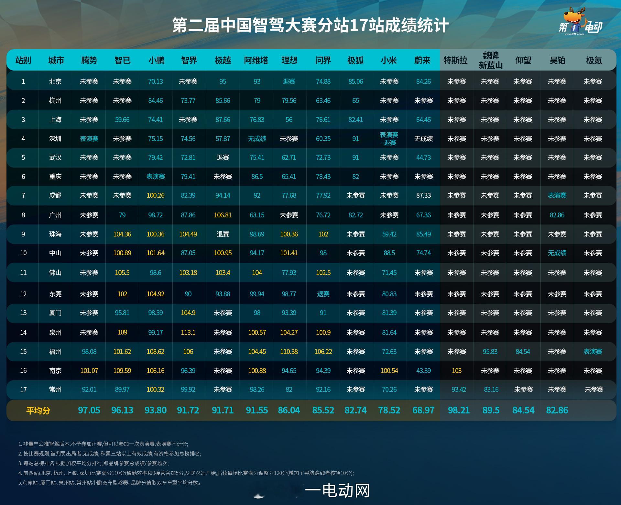Click footnote 3 about 每站总榜排名

click(x=93, y=464)
